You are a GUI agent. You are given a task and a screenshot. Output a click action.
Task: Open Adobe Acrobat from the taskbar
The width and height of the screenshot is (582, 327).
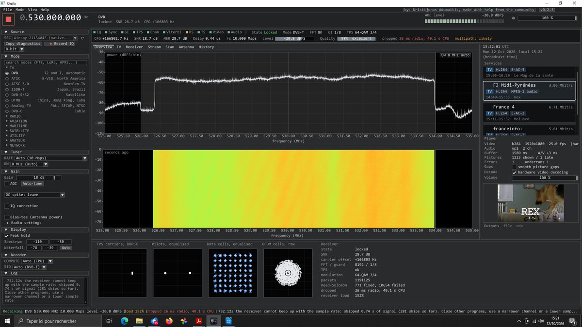point(198,321)
